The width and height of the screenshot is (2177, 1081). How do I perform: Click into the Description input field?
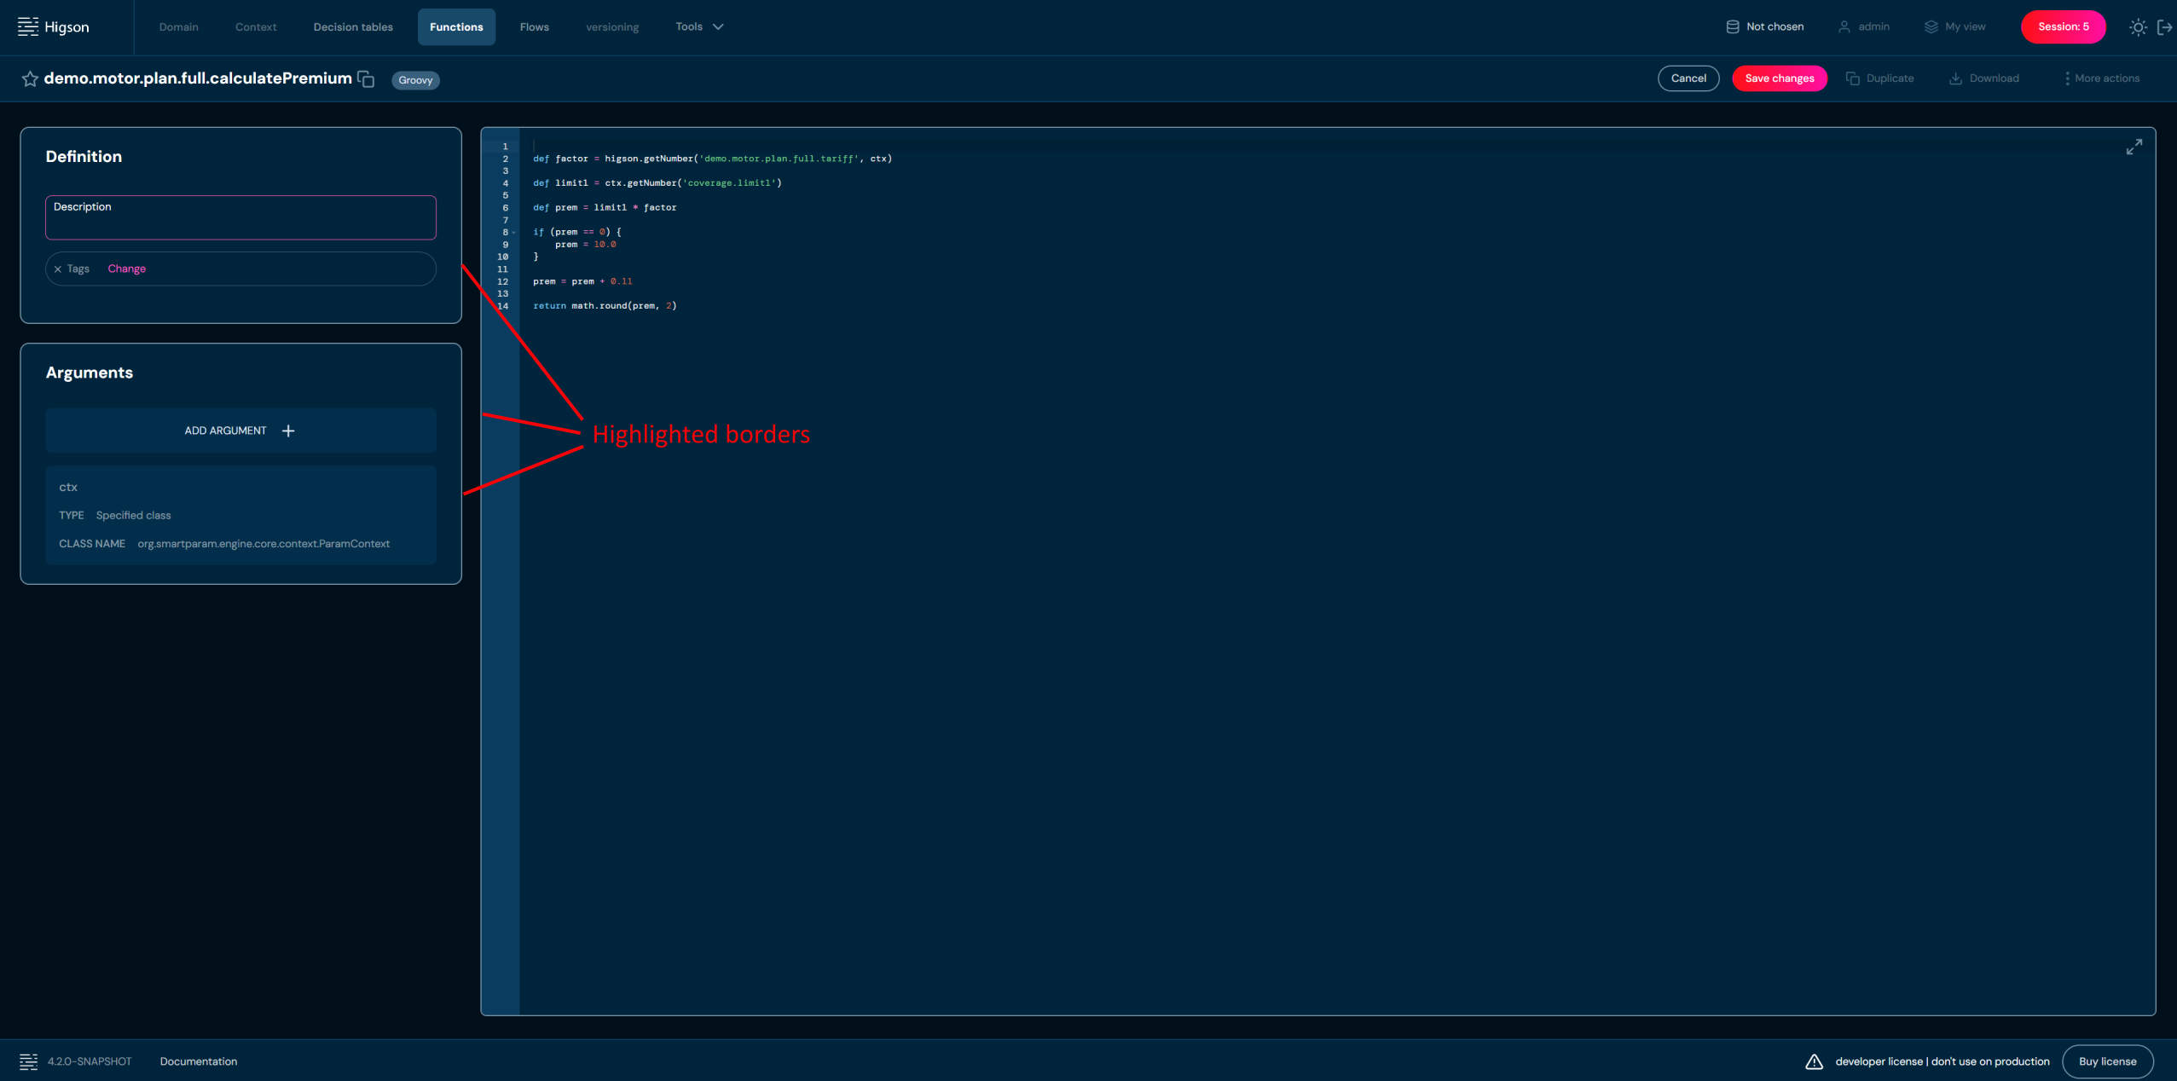click(x=240, y=222)
